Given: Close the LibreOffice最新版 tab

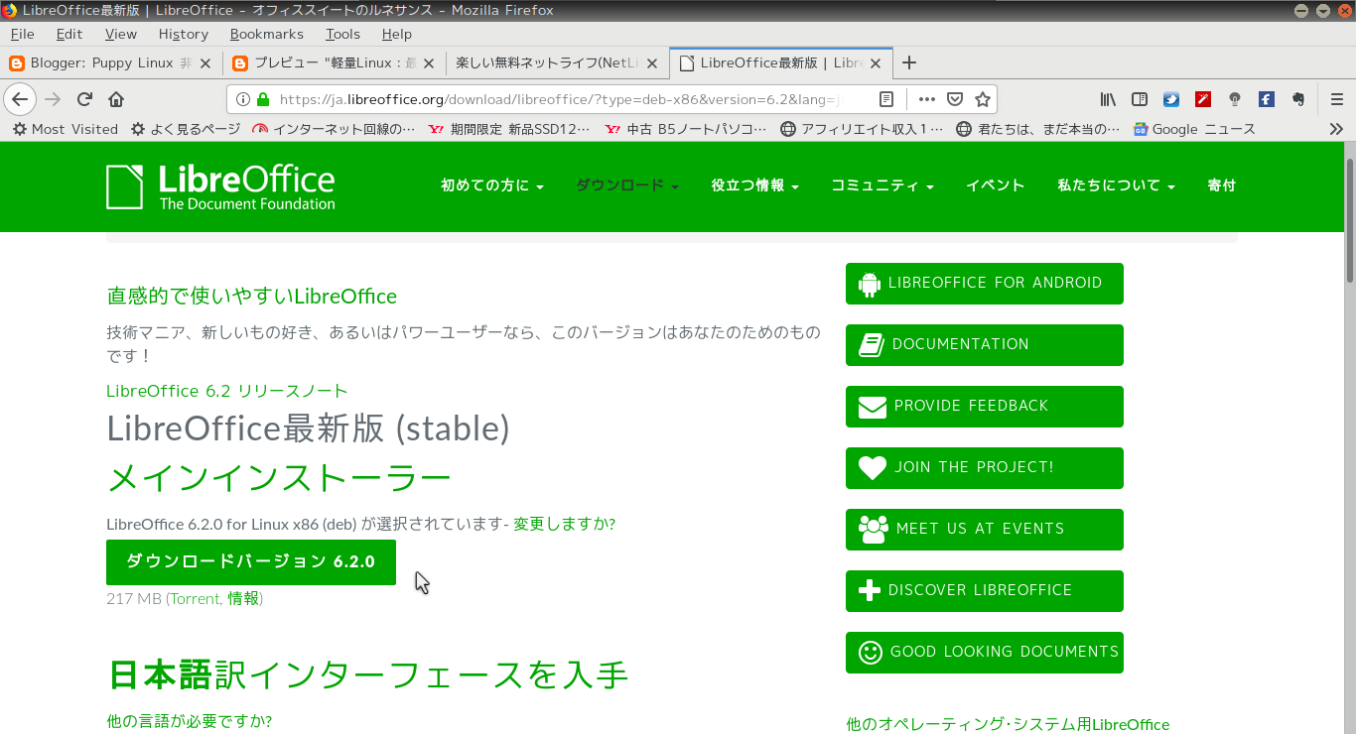Looking at the screenshot, I should (876, 63).
